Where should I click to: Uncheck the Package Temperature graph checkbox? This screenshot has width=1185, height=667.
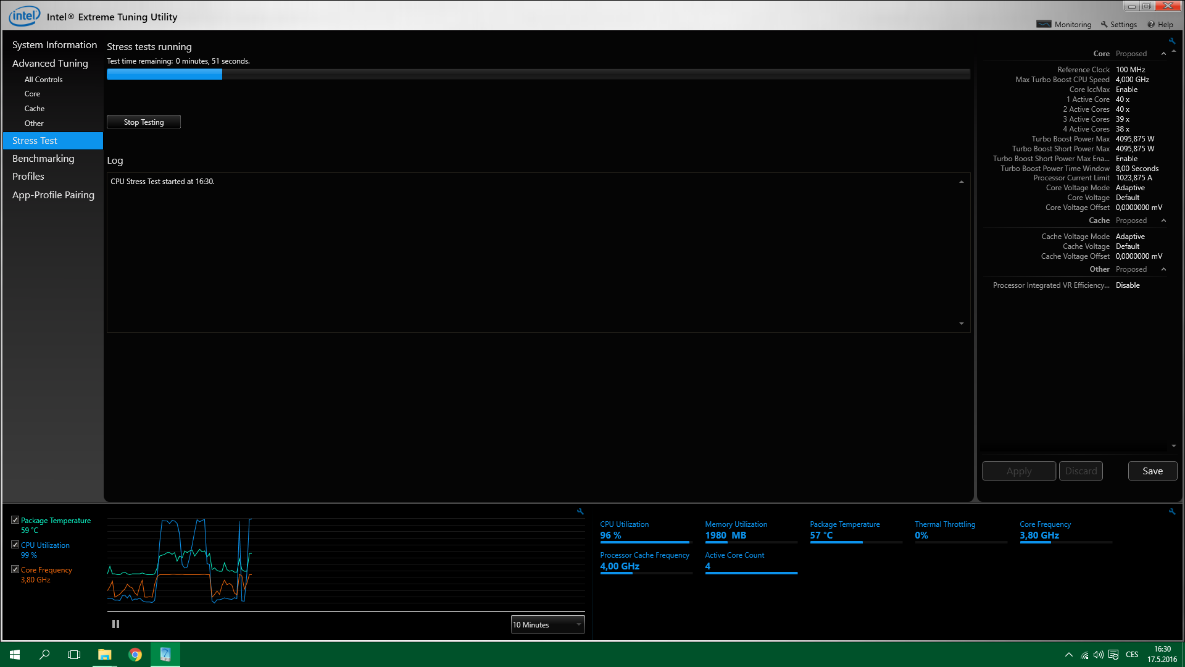15,520
